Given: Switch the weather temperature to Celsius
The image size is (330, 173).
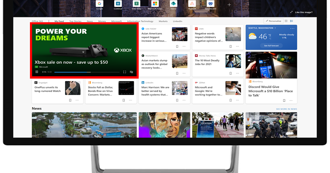Looking at the screenshot, I should click(x=270, y=39).
